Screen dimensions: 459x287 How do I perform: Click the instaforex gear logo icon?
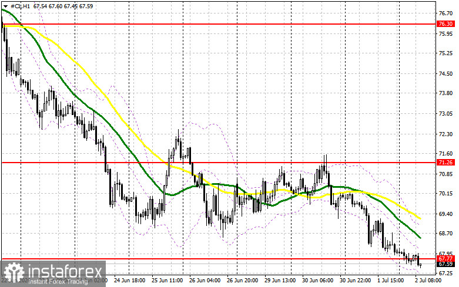pyautogui.click(x=14, y=272)
